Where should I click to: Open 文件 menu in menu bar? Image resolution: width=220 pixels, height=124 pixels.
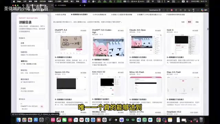(25, 1)
